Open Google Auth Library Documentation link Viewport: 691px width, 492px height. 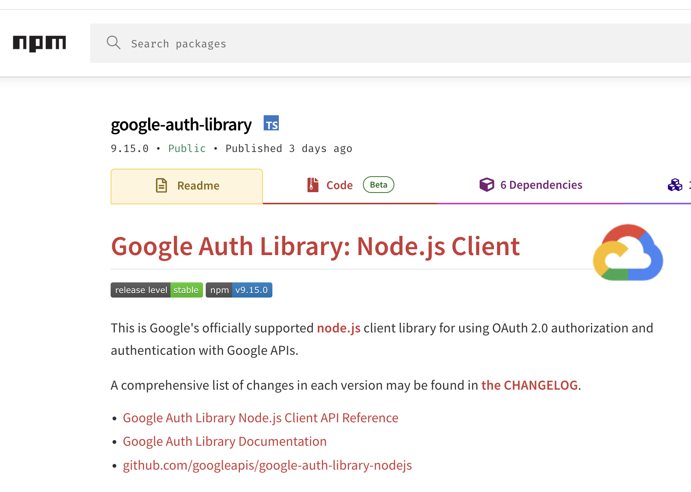pyautogui.click(x=225, y=442)
